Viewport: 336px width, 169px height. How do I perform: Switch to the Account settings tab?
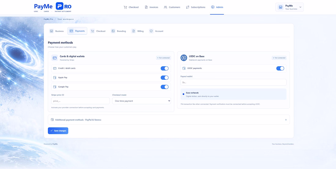click(156, 31)
